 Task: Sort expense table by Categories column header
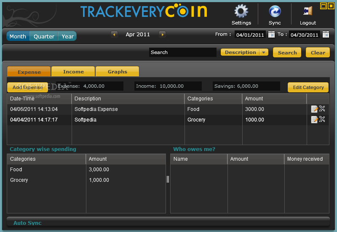point(214,99)
